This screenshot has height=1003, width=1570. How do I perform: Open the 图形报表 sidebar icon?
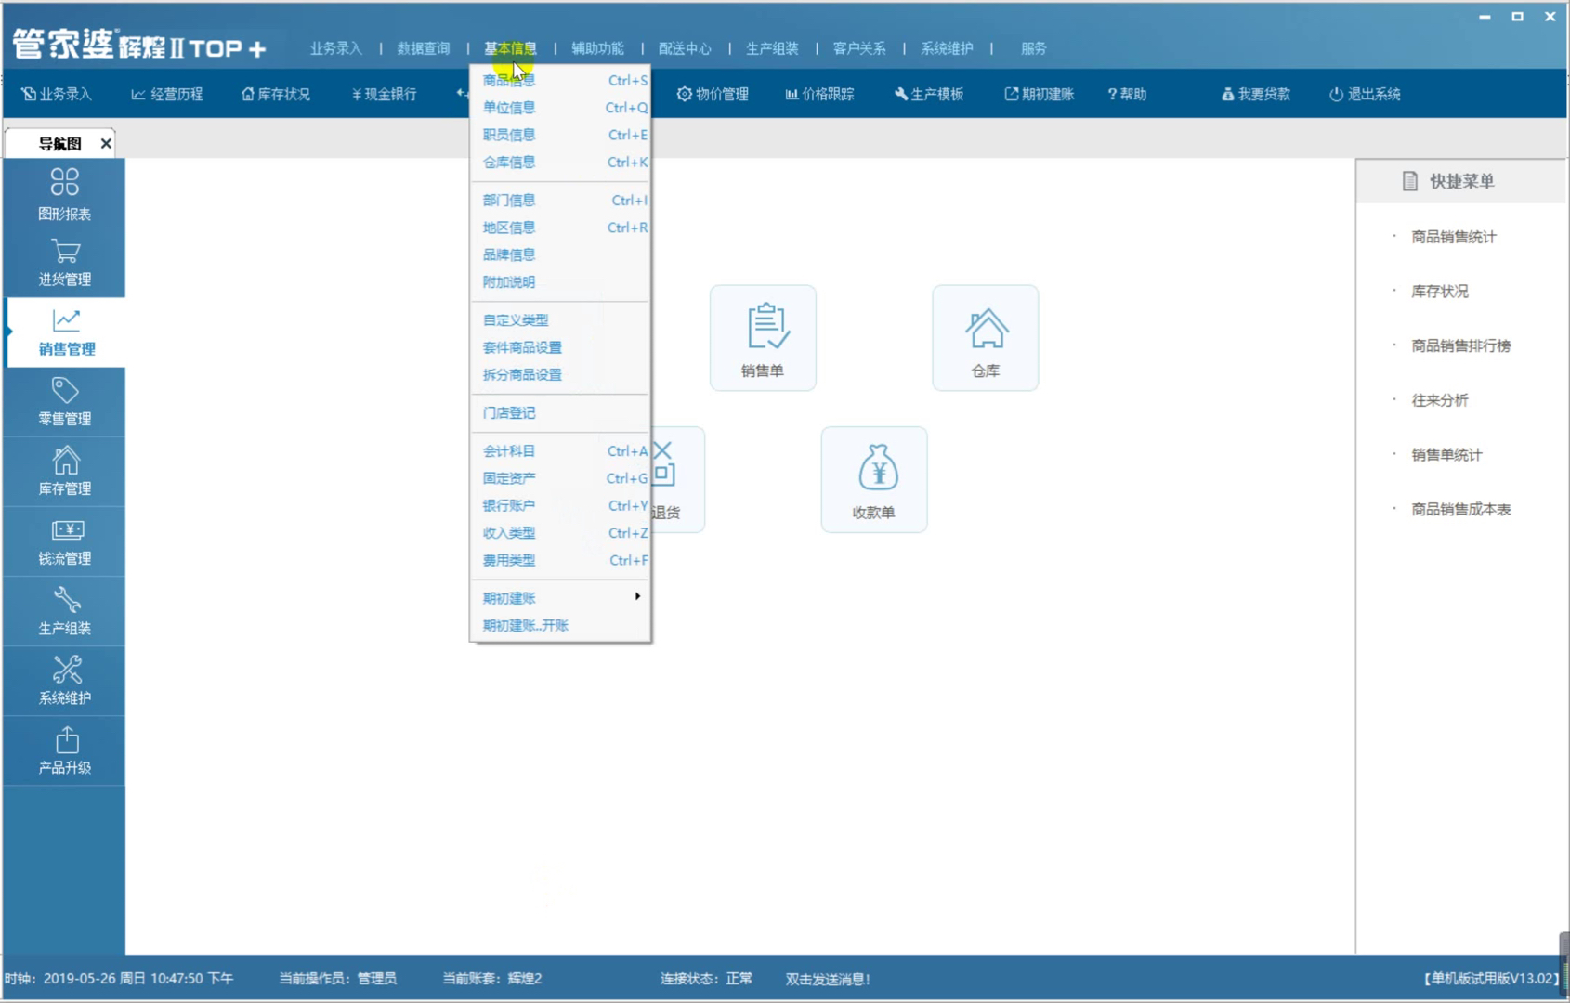(64, 182)
